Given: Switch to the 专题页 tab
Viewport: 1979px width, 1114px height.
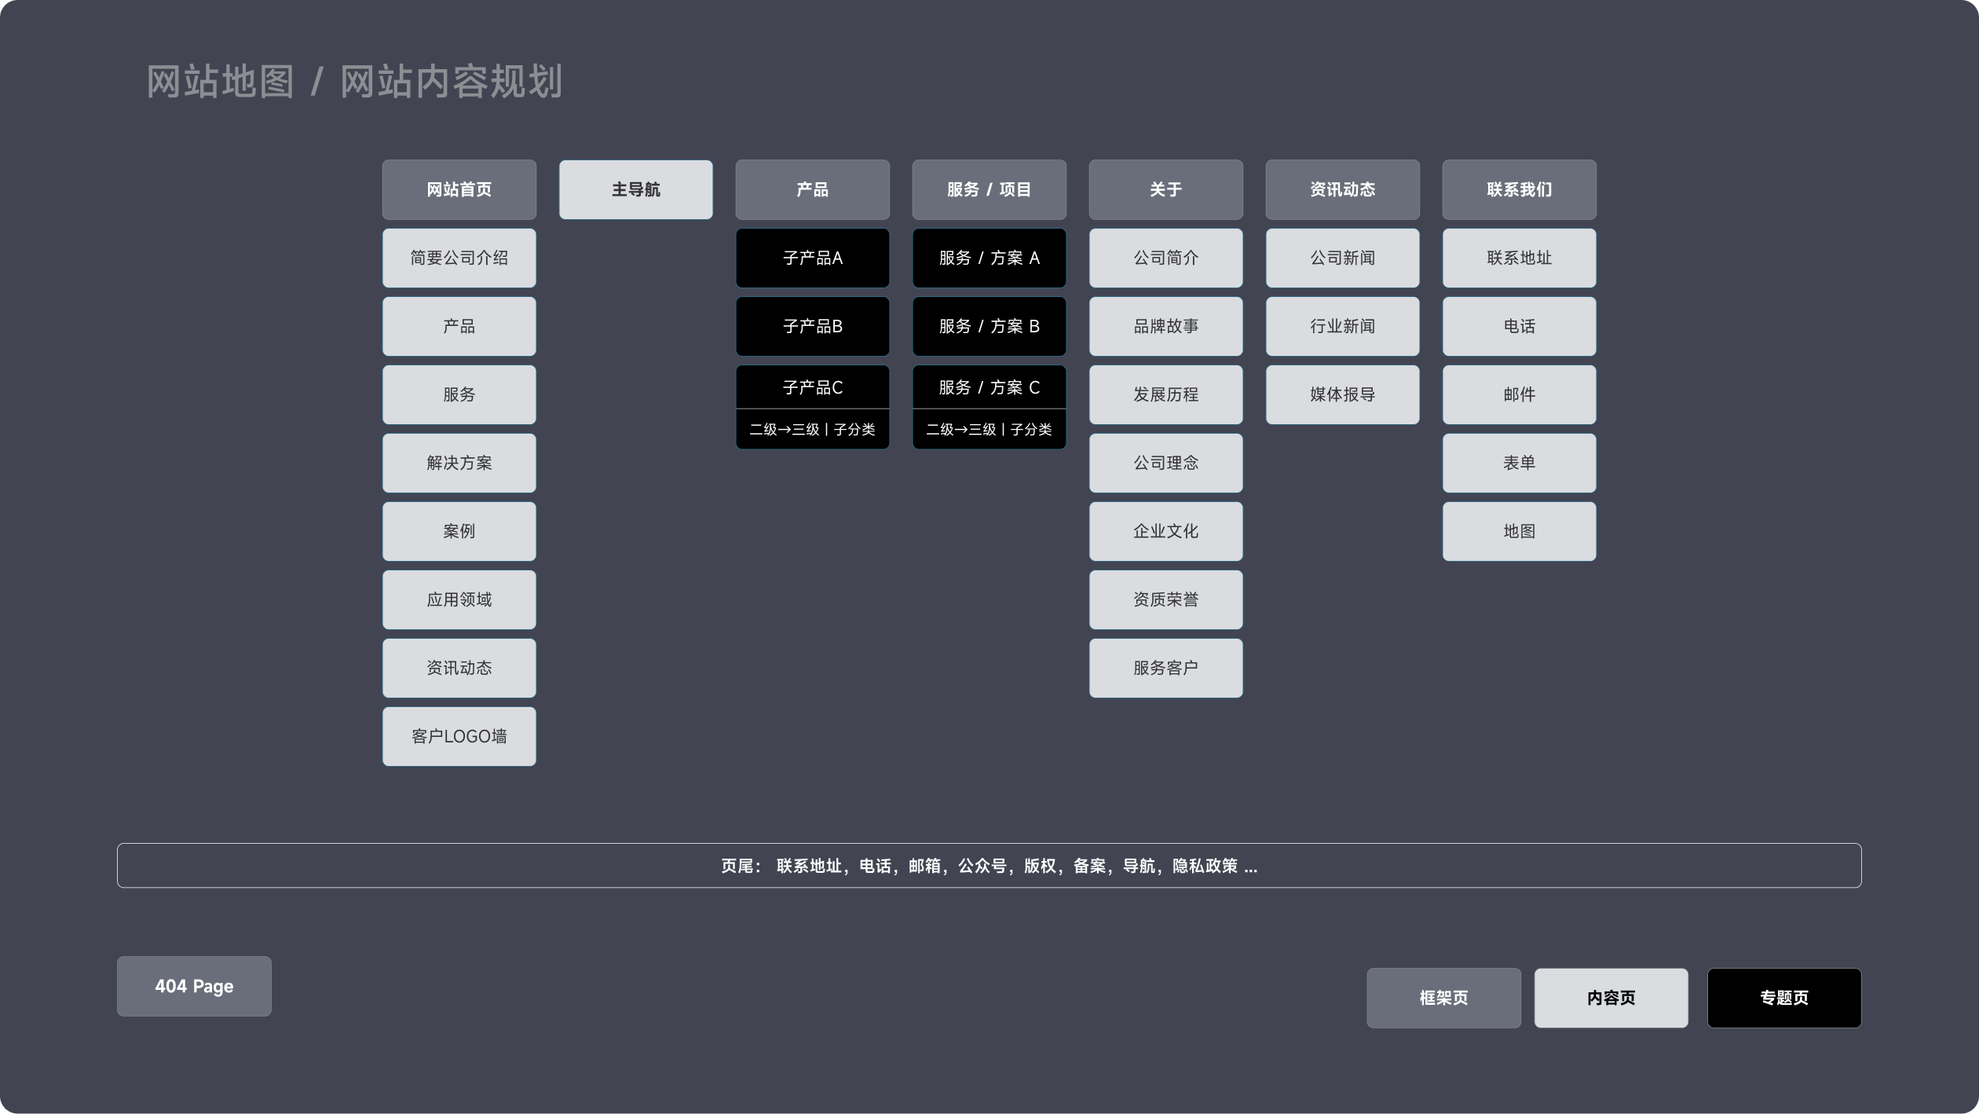Looking at the screenshot, I should [x=1783, y=998].
